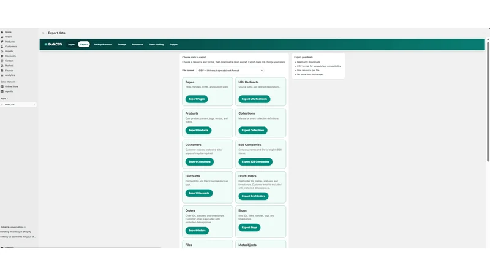Viewport: 490px width, 276px height.
Task: Click the Orders inbox icon in sidebar
Action: [x=2, y=37]
